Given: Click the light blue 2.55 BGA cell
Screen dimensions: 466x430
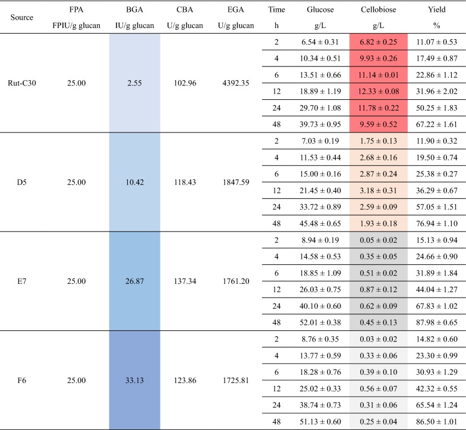Looking at the screenshot, I should [x=135, y=83].
